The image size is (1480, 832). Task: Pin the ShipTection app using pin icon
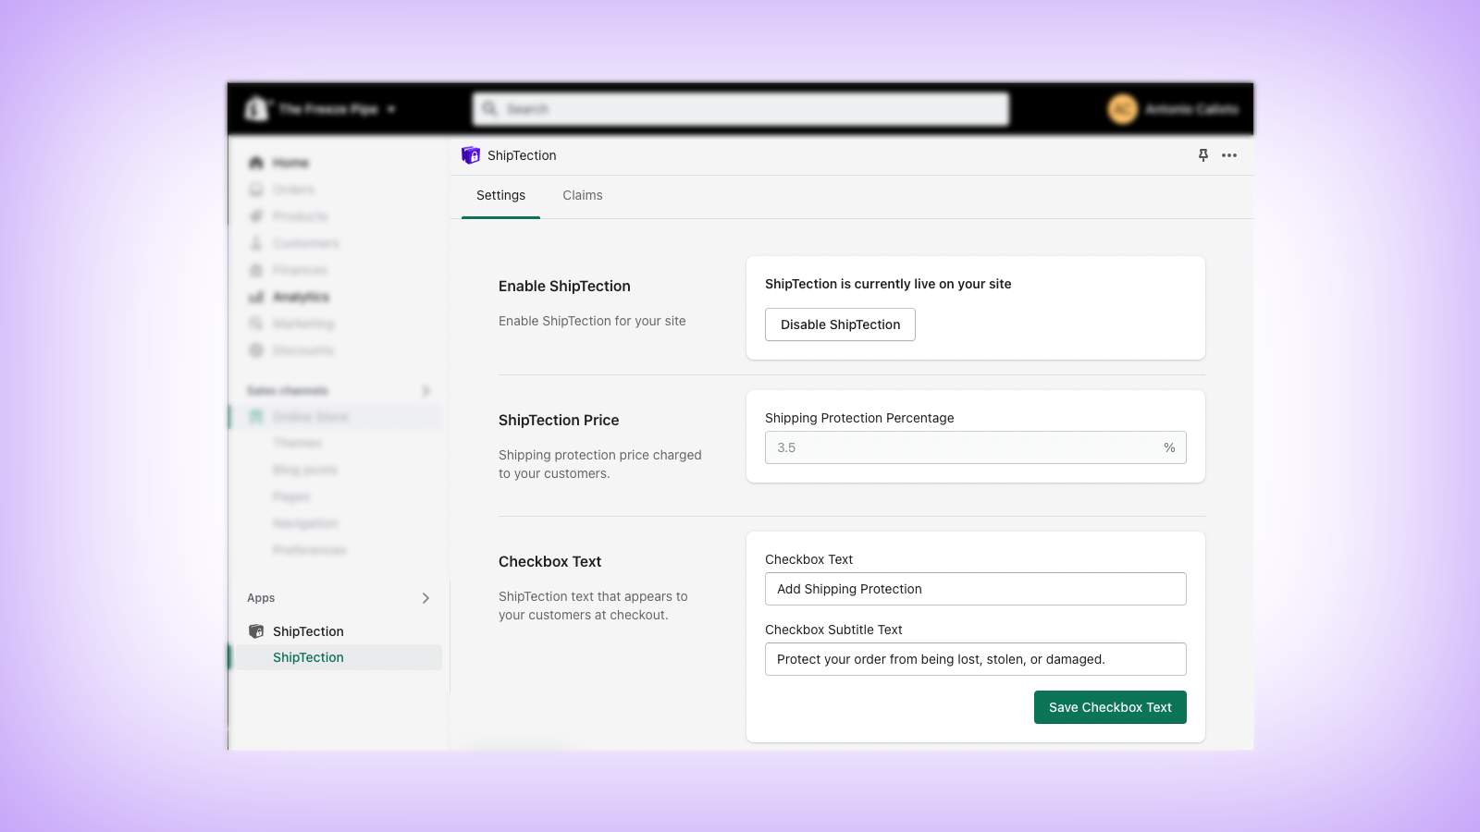click(1203, 155)
